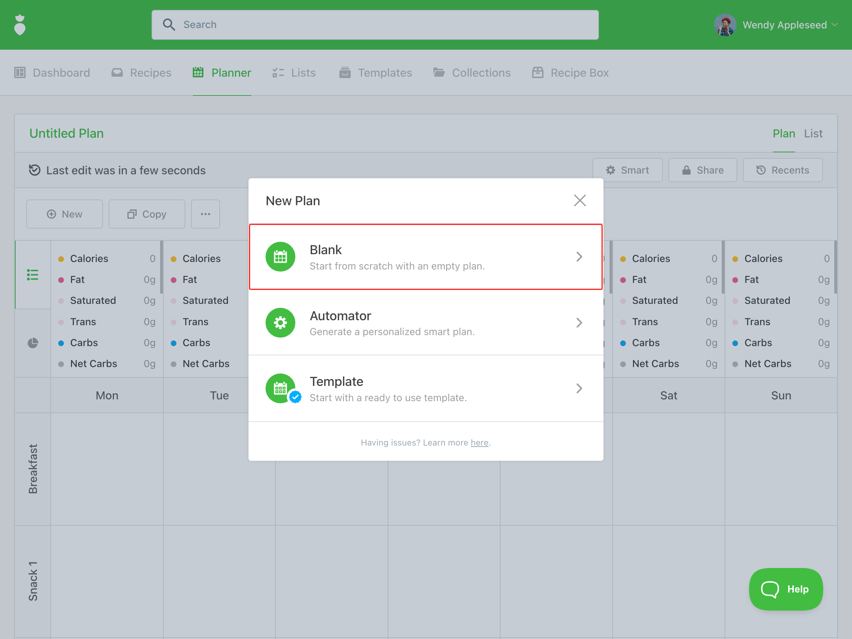The image size is (852, 639).
Task: Expand the Automator option chevron
Action: pyautogui.click(x=579, y=322)
